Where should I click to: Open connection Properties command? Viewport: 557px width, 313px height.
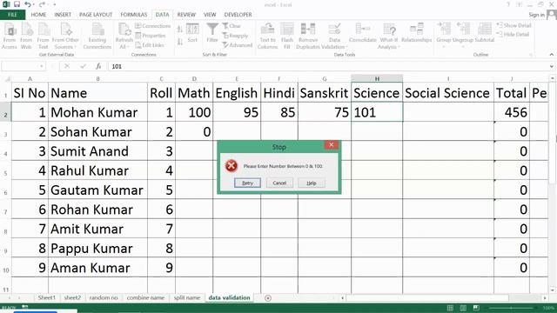pos(151,36)
